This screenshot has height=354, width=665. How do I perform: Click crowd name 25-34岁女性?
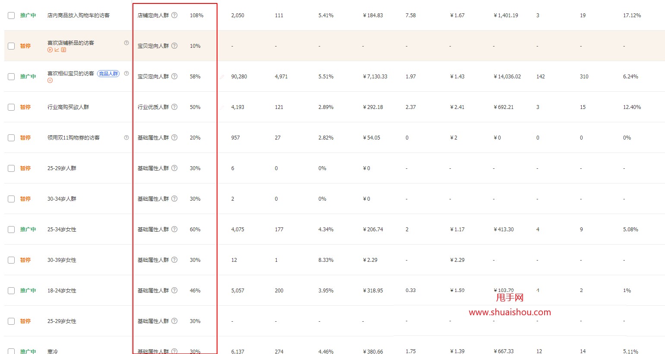(x=62, y=230)
